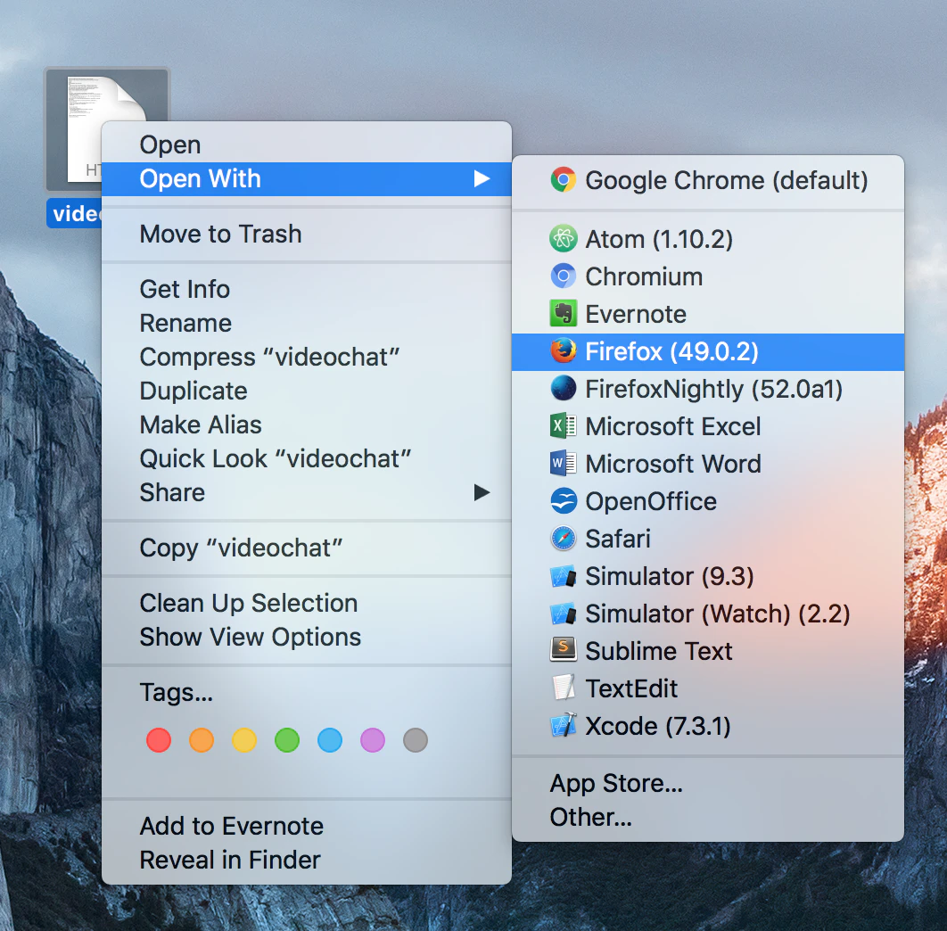Open with FirefoxNightly (52.0a1) label
This screenshot has width=947, height=931.
click(714, 389)
